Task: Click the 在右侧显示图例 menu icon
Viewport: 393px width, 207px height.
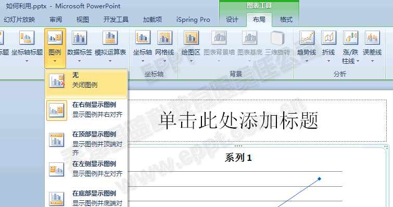Action: click(57, 111)
